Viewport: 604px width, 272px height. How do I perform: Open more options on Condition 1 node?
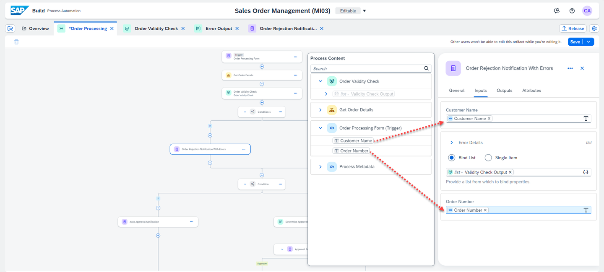(280, 112)
